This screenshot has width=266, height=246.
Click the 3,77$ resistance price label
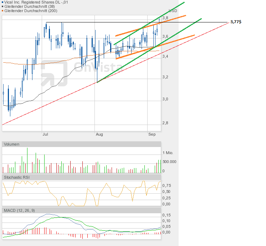(235, 22)
